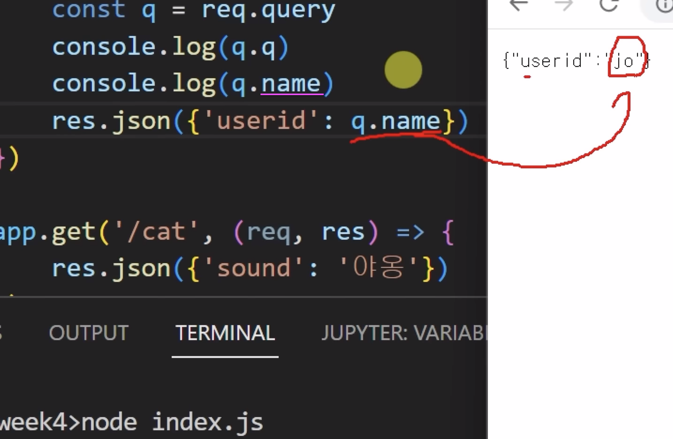The width and height of the screenshot is (673, 439).
Task: Switch to the OUTPUT panel tab
Action: [89, 332]
